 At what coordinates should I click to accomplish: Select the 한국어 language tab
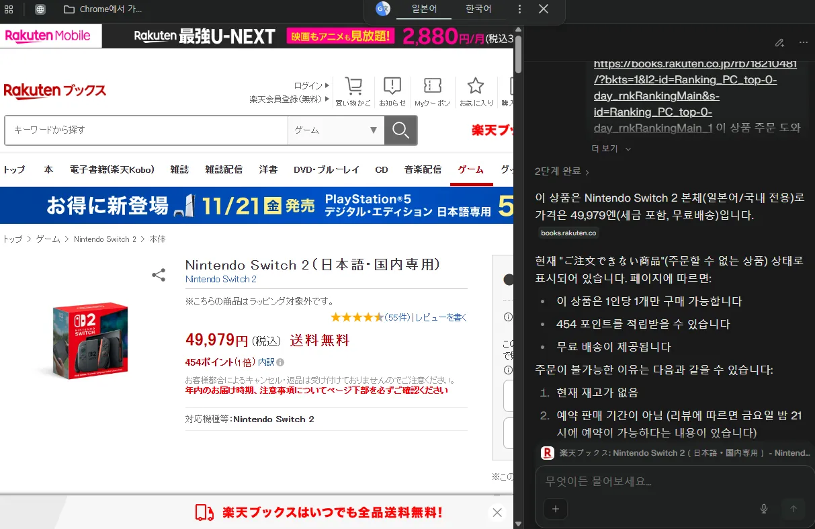[x=478, y=9]
